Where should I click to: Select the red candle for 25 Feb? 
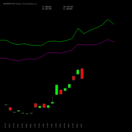click(x=10, y=109)
